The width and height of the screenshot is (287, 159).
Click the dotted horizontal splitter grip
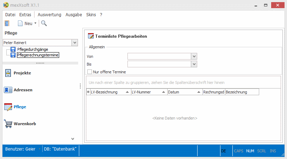point(40,63)
